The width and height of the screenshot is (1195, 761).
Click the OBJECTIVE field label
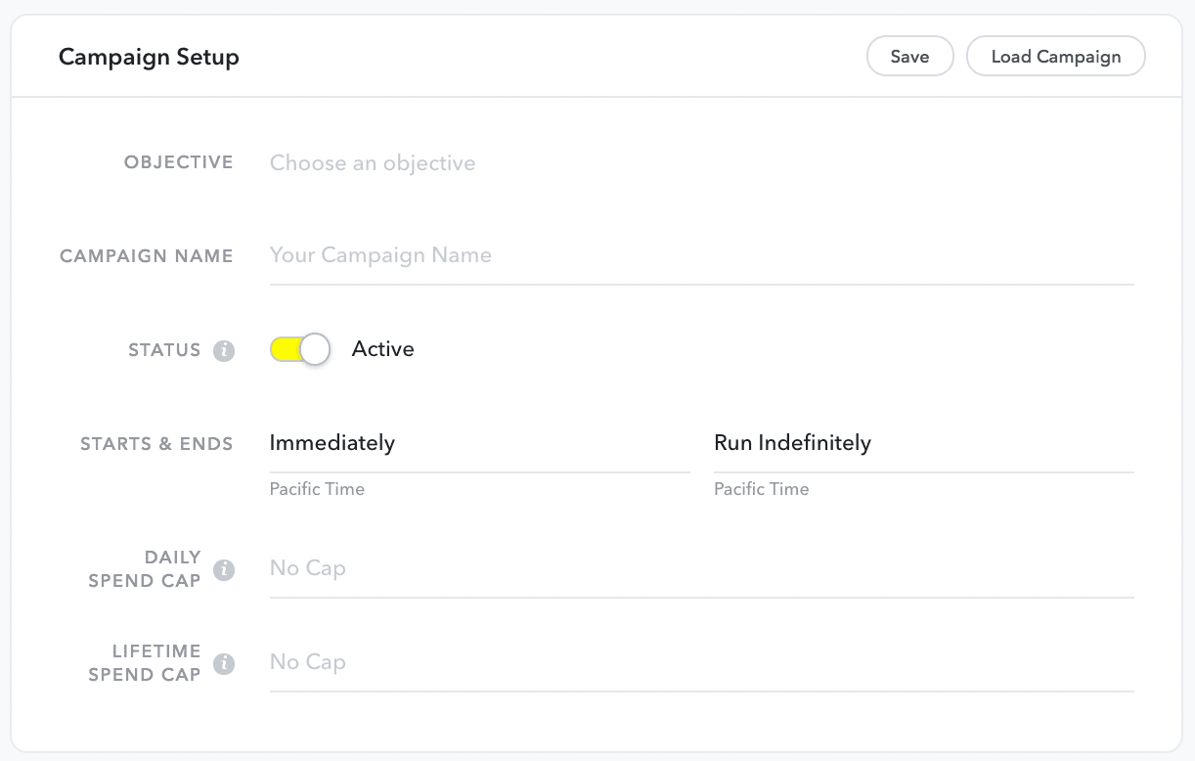(179, 162)
